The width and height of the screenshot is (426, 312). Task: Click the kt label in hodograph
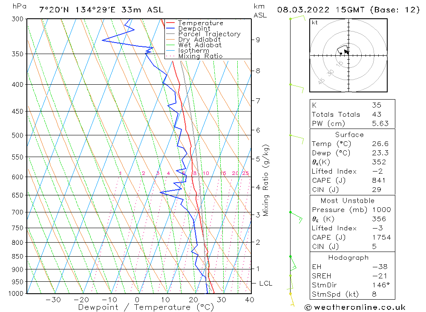point(315,23)
